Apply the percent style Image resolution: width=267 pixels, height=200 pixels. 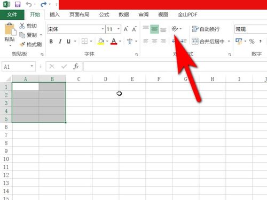click(x=252, y=42)
